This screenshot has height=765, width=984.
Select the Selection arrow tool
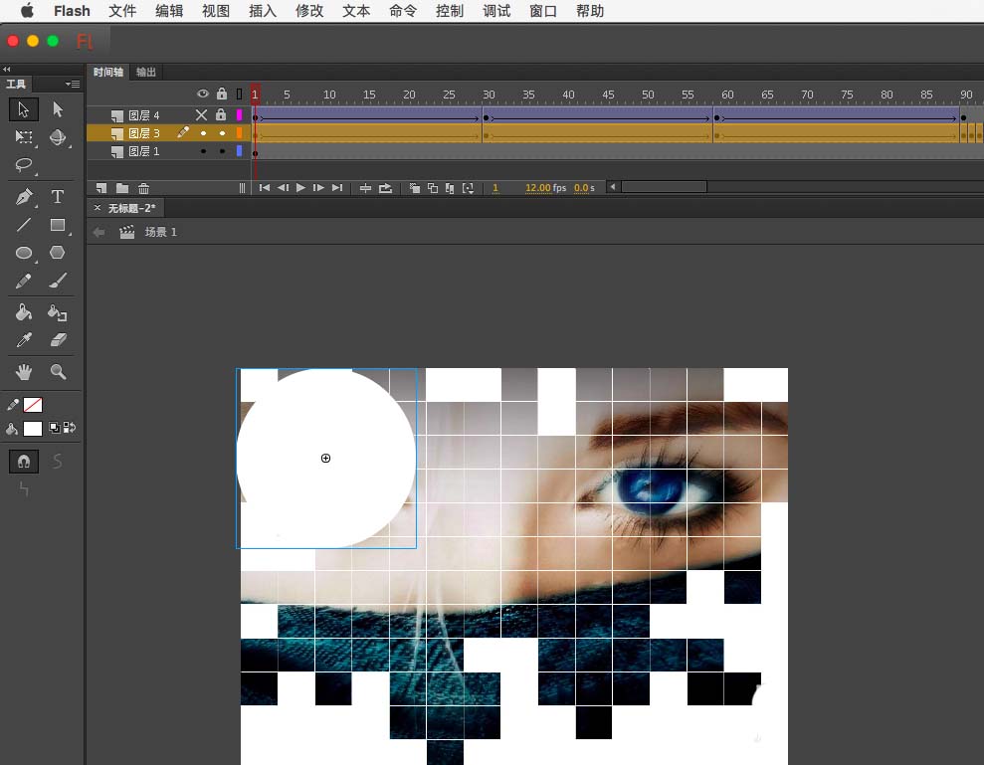click(x=24, y=109)
